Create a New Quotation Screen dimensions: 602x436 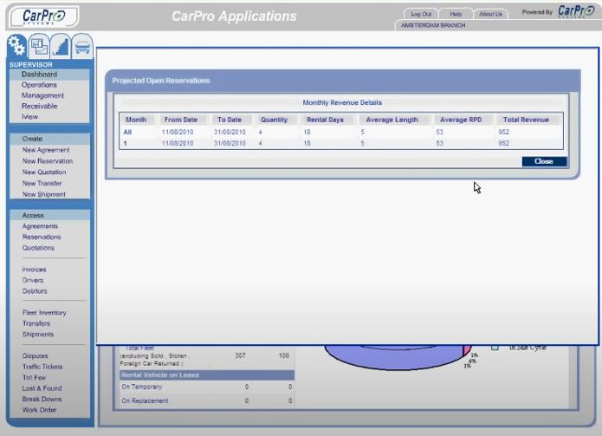pos(44,172)
